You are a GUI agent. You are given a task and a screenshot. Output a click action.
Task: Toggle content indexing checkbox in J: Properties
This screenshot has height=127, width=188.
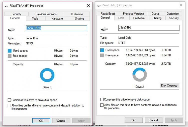tap(102, 105)
